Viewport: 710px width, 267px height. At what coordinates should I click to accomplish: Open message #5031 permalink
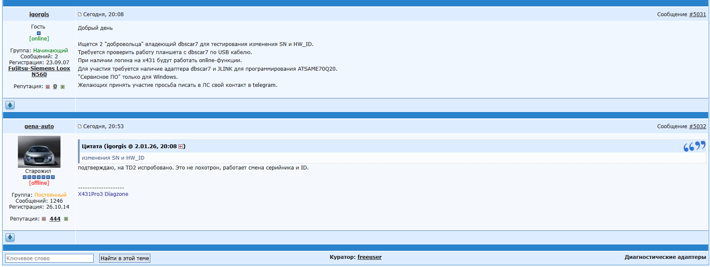pos(698,14)
